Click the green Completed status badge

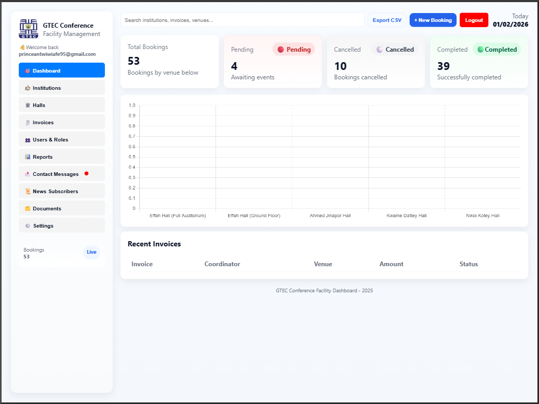[497, 50]
